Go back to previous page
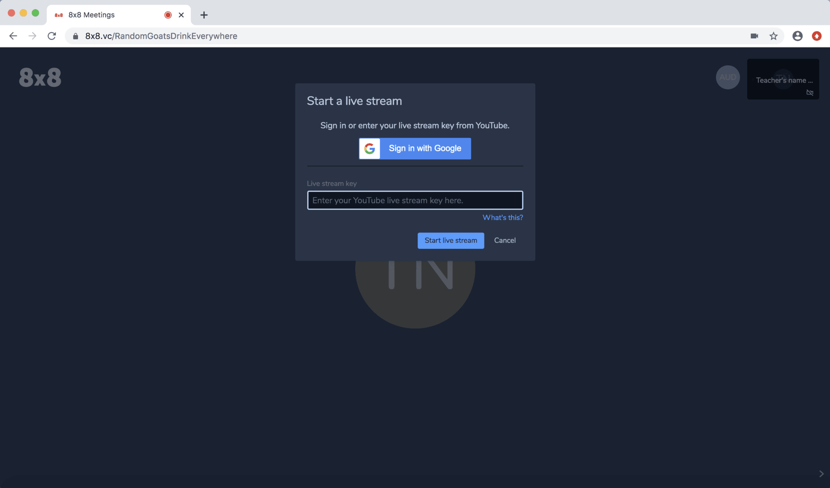 click(x=13, y=36)
